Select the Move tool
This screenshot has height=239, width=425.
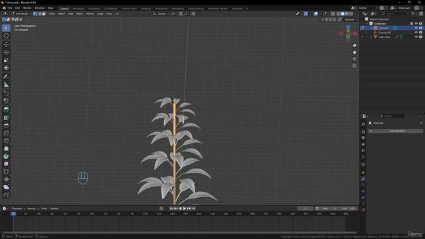tap(6, 44)
